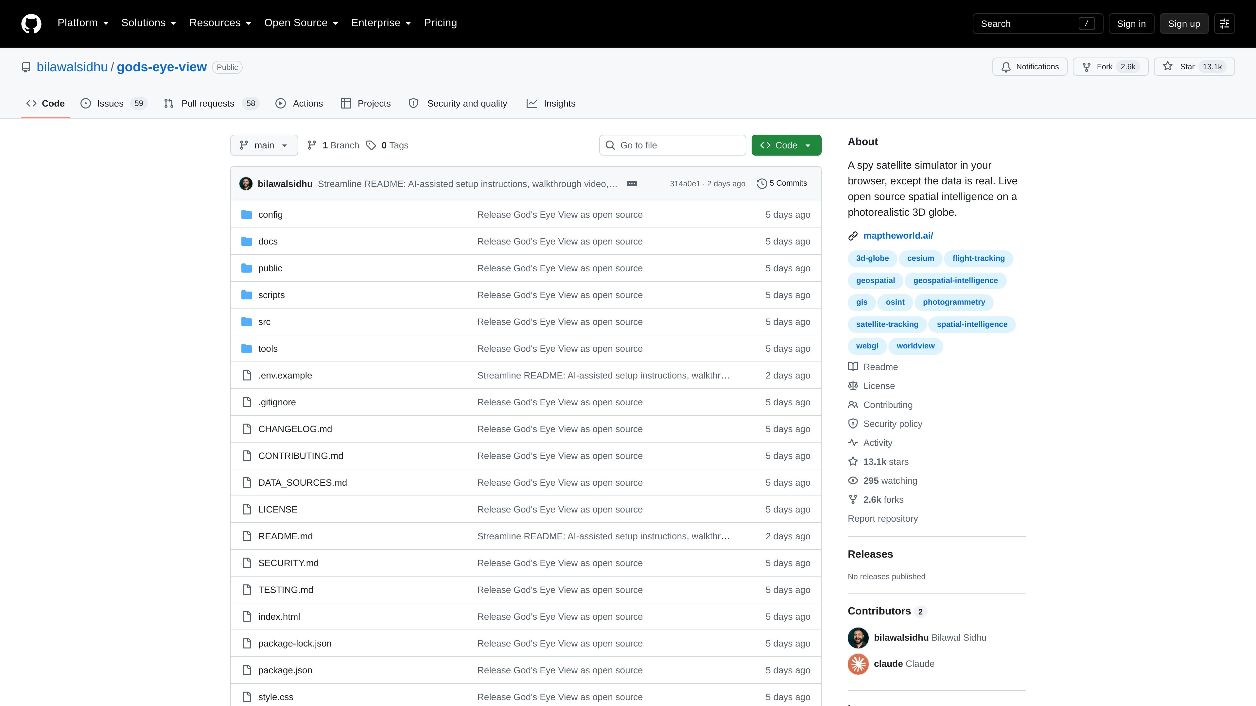Click the stars count star icon
The height and width of the screenshot is (706, 1256).
coord(853,462)
